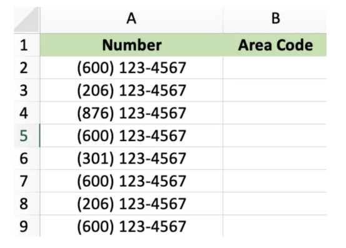Click empty cell B2 under Area Code

[x=275, y=67]
